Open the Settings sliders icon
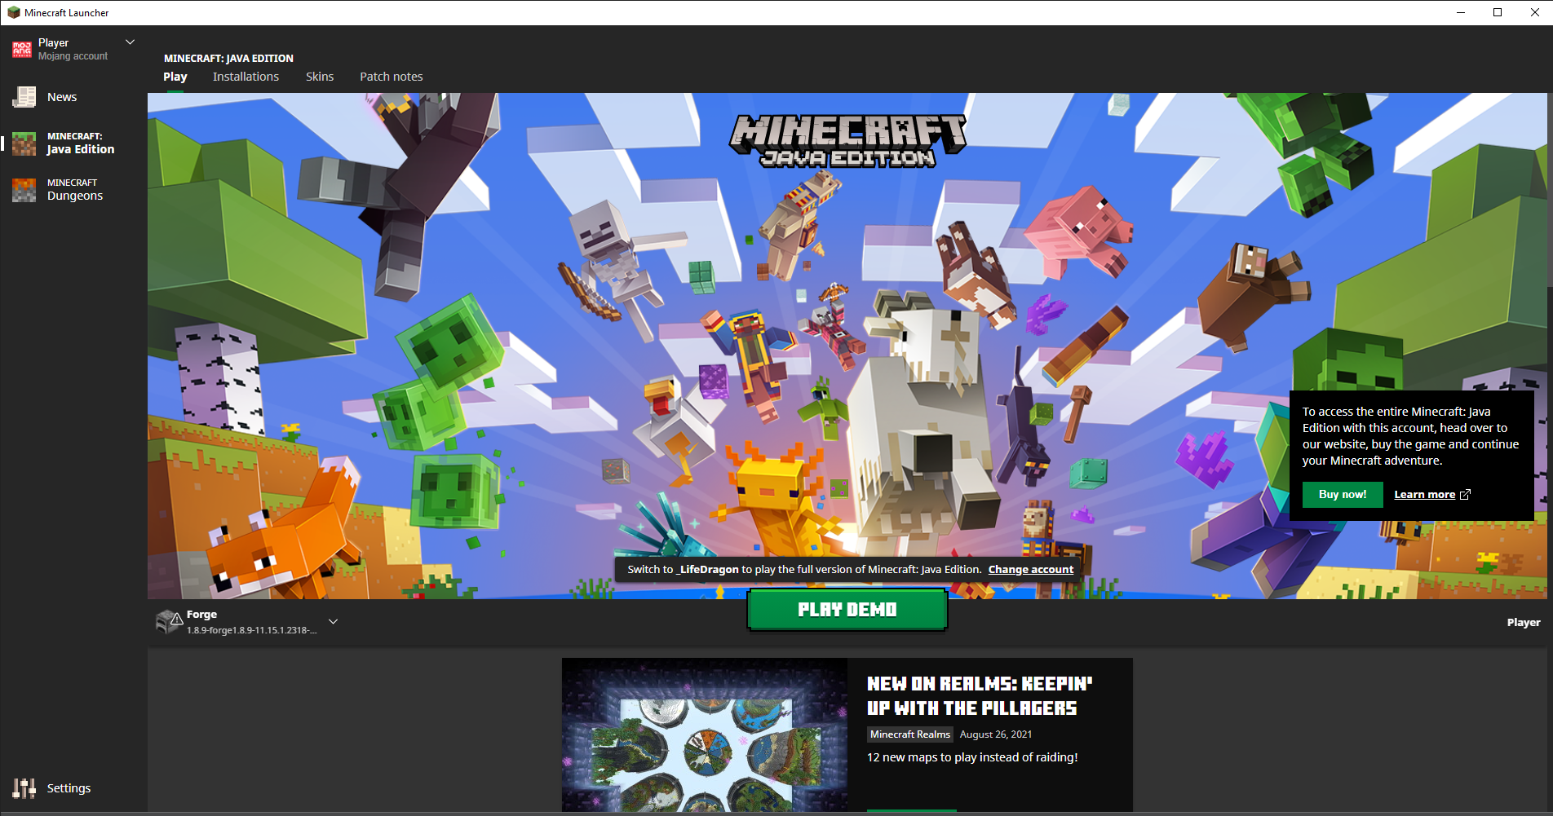The width and height of the screenshot is (1553, 816). tap(24, 788)
